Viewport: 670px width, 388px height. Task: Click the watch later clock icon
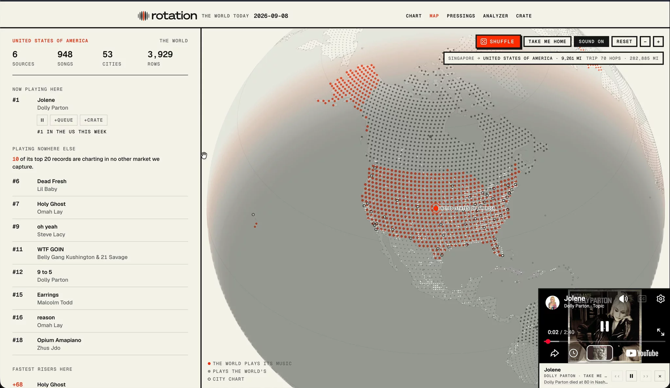coord(573,353)
